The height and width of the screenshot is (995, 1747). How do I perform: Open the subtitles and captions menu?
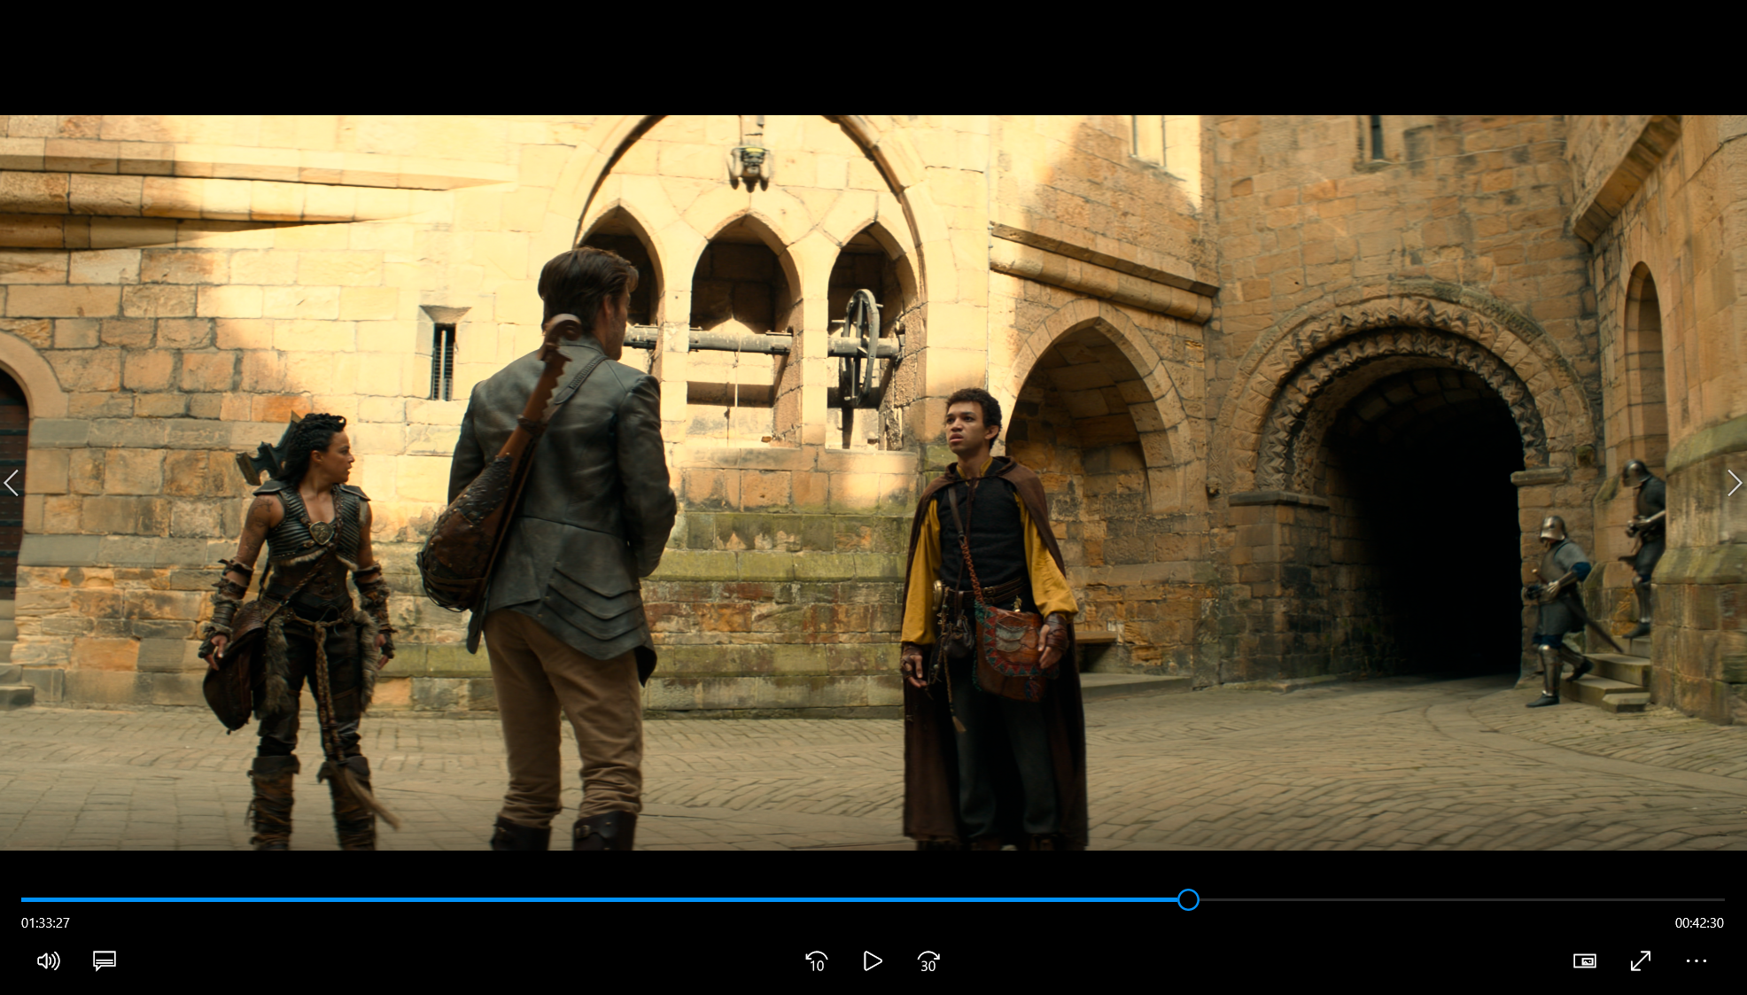[x=105, y=961]
